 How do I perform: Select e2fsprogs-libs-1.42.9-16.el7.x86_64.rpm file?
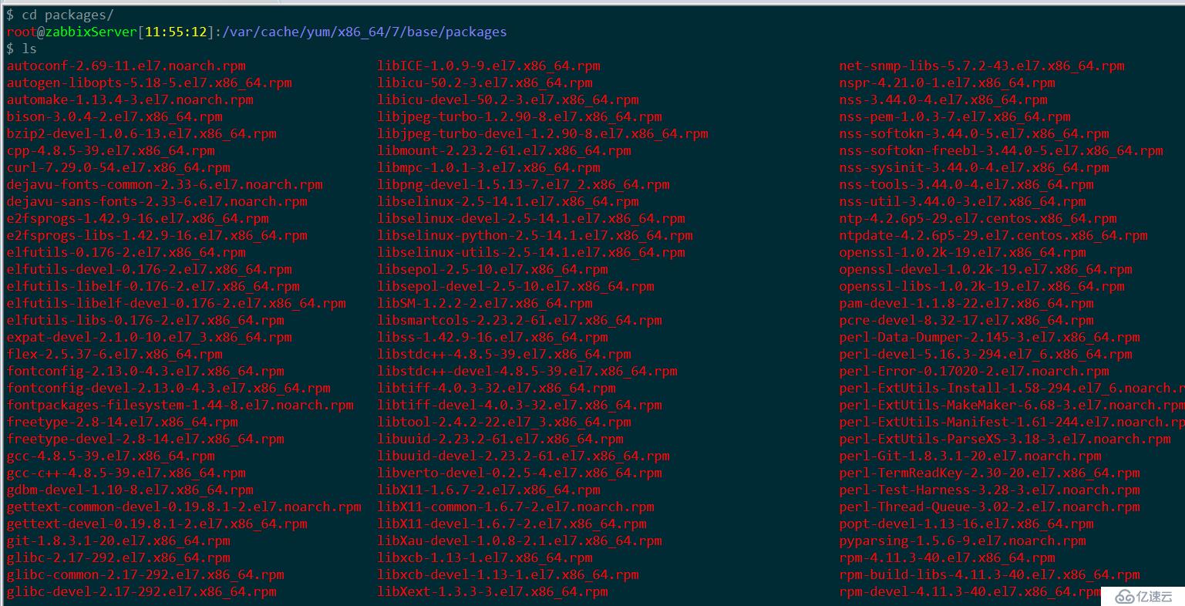157,236
